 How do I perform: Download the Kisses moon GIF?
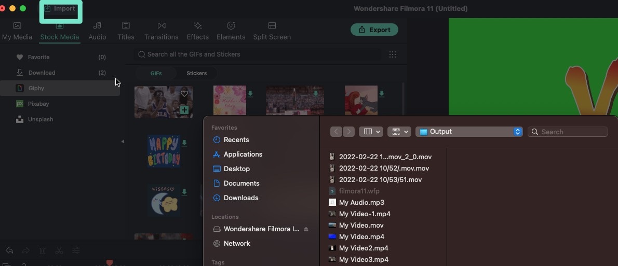184,192
